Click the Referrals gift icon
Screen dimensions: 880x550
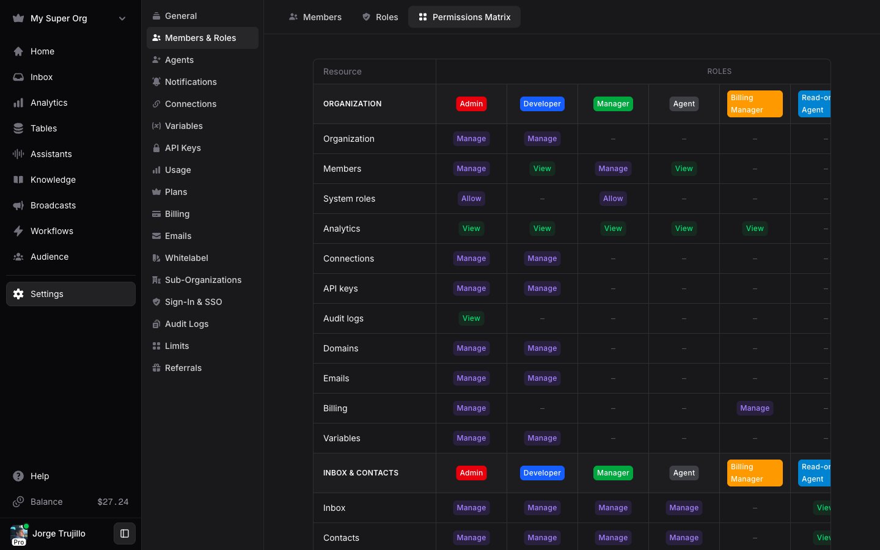156,368
